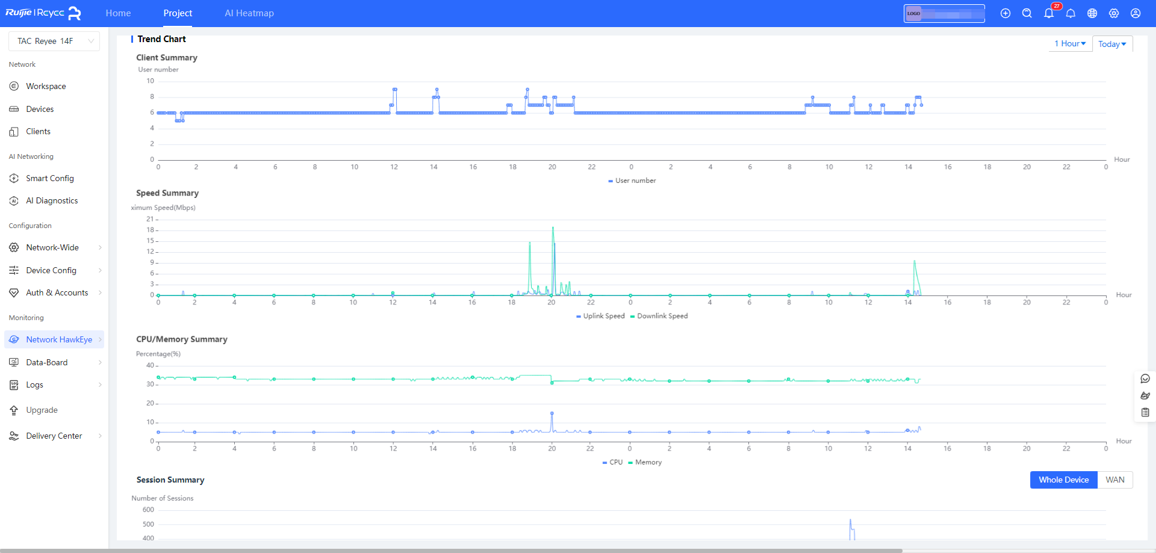
Task: Select the Whole Device button
Action: pos(1063,480)
